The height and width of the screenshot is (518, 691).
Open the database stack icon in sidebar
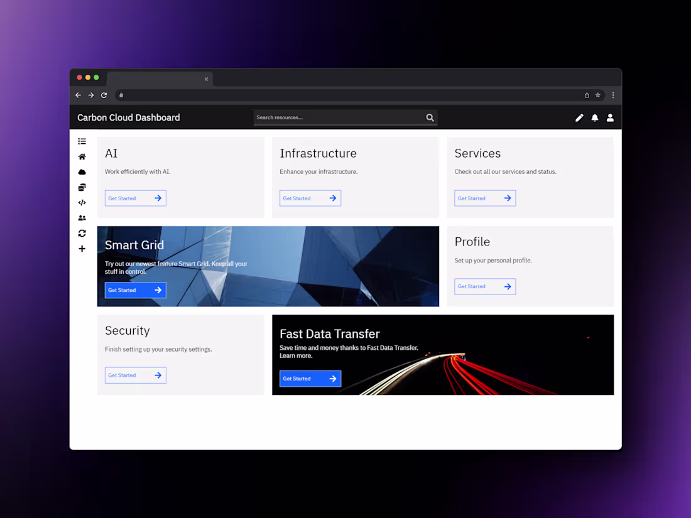(82, 187)
